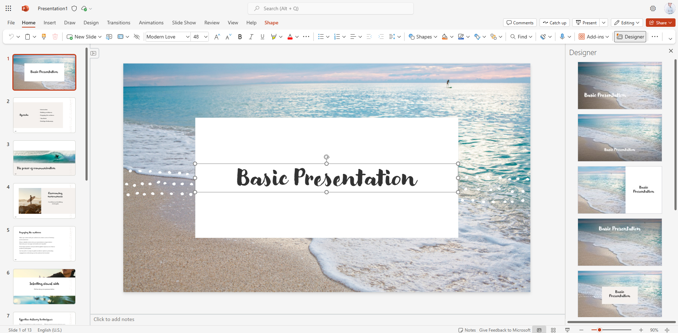Viewport: 678px width, 333px height.
Task: Apply the red font color
Action: tap(290, 37)
